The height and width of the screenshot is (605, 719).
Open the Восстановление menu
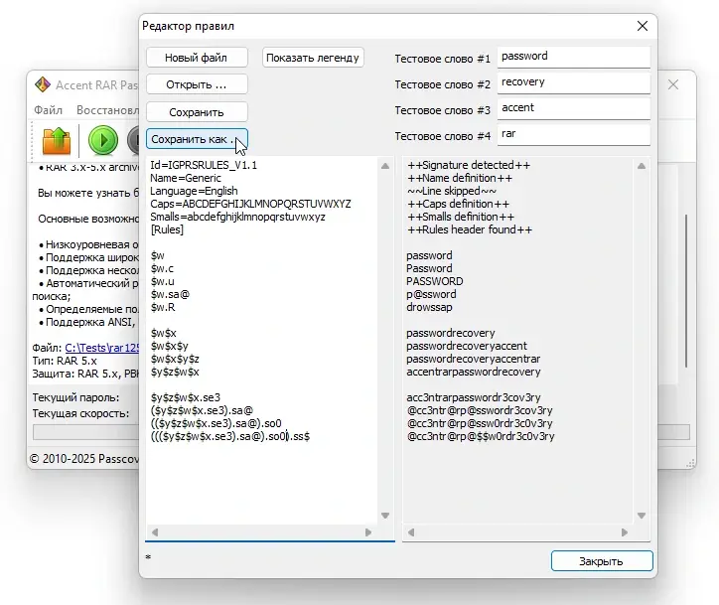click(106, 110)
